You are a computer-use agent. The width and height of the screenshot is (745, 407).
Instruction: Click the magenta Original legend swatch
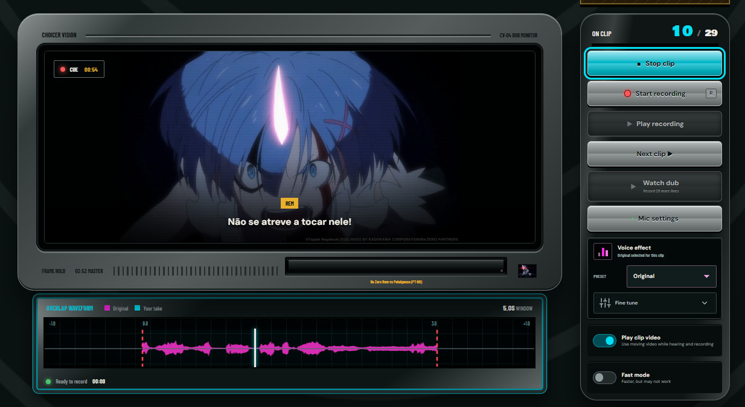[107, 308]
